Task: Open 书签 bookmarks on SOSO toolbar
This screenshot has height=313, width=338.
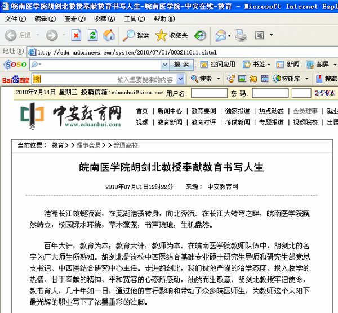Action: pos(255,65)
